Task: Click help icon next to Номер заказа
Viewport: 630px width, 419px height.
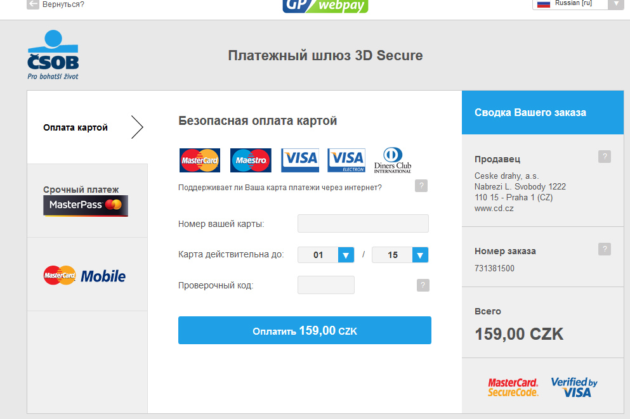Action: tap(604, 249)
